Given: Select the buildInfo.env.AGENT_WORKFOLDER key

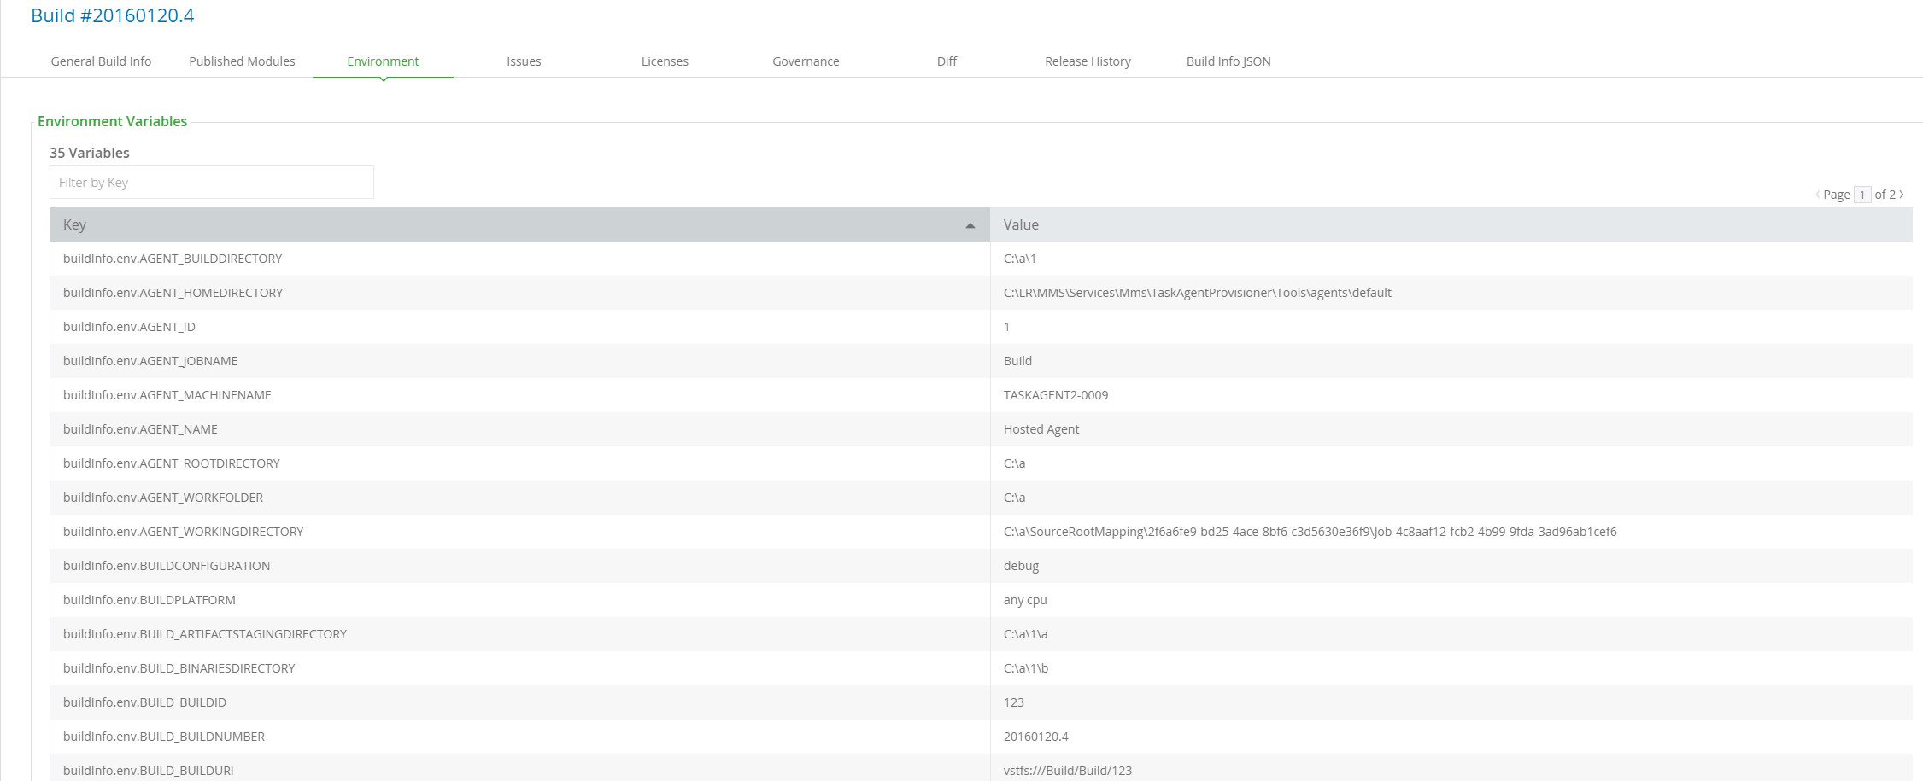Looking at the screenshot, I should (163, 498).
